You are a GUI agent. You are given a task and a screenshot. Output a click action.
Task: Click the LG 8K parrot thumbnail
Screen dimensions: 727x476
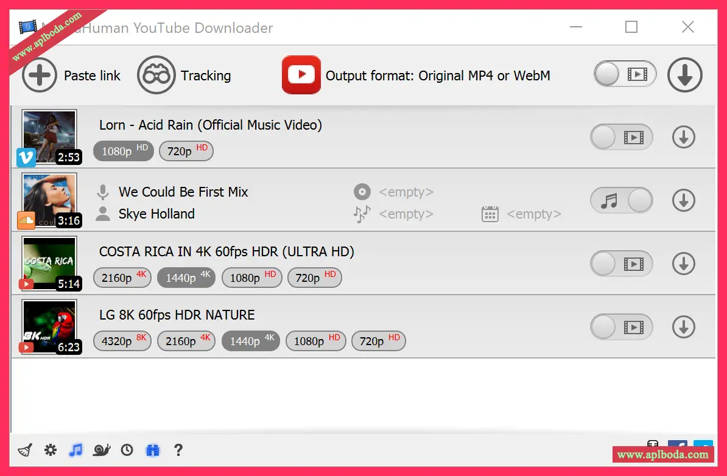[x=49, y=327]
